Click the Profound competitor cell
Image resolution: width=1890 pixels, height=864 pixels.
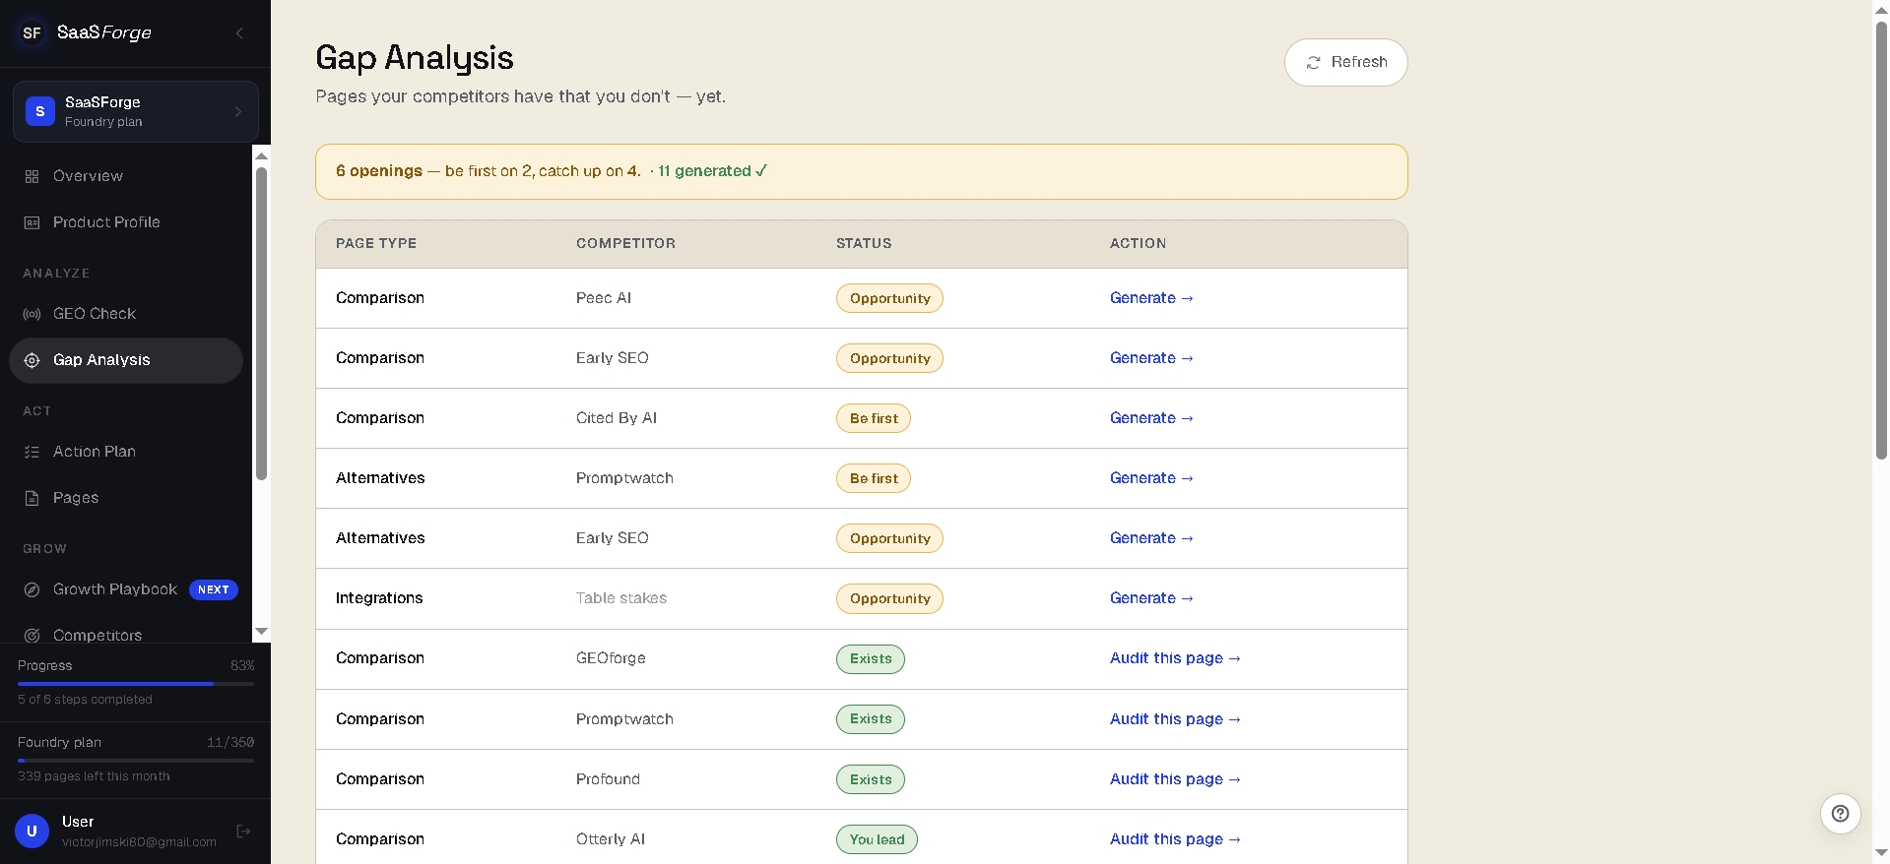coord(608,779)
